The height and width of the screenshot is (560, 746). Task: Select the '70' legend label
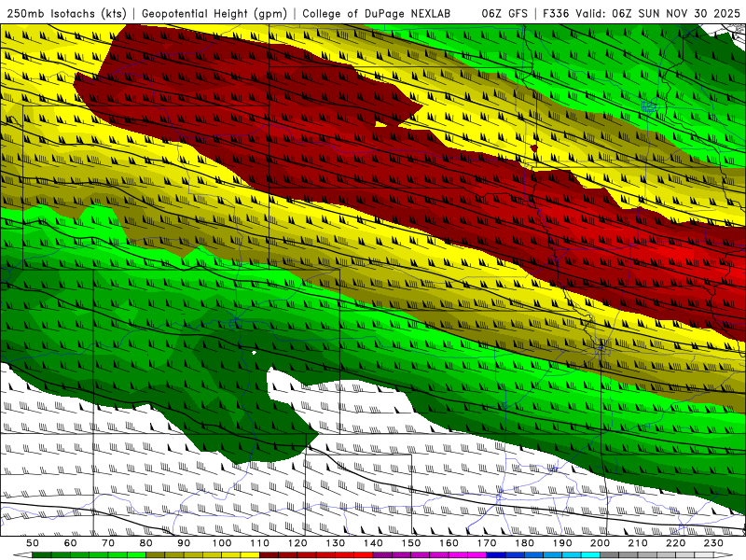pos(108,543)
